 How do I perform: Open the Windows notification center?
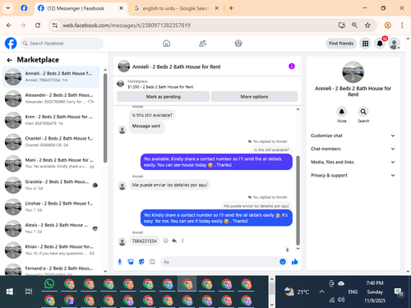click(x=399, y=292)
